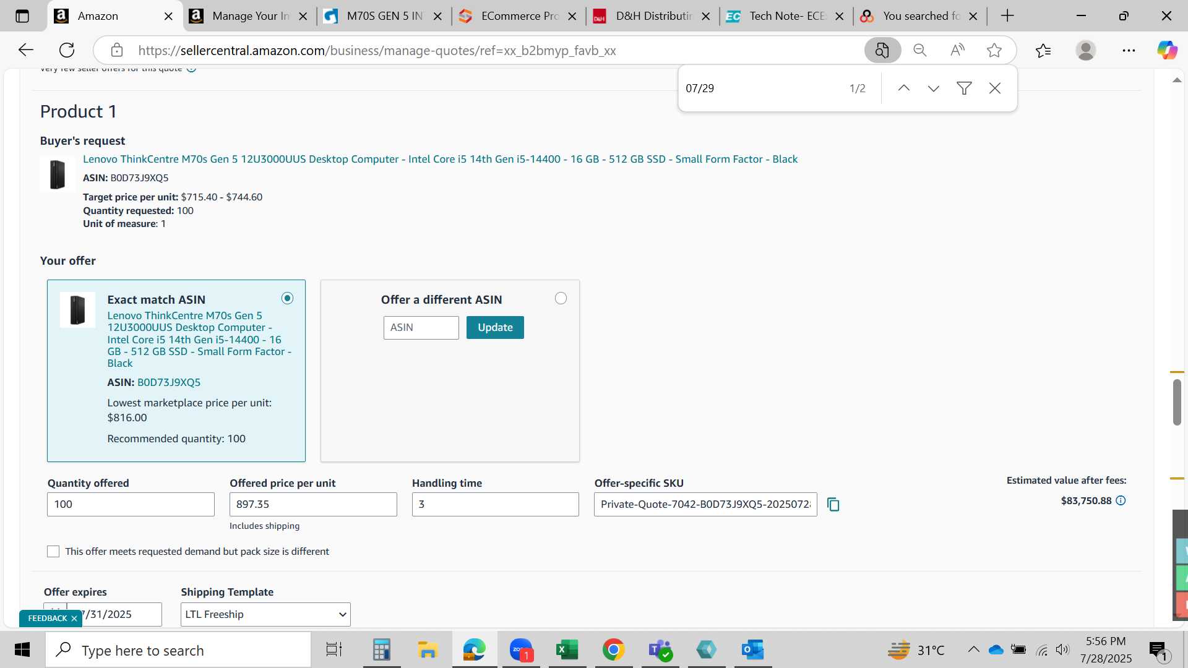
Task: Click the Windows taskbar search box
Action: (178, 650)
